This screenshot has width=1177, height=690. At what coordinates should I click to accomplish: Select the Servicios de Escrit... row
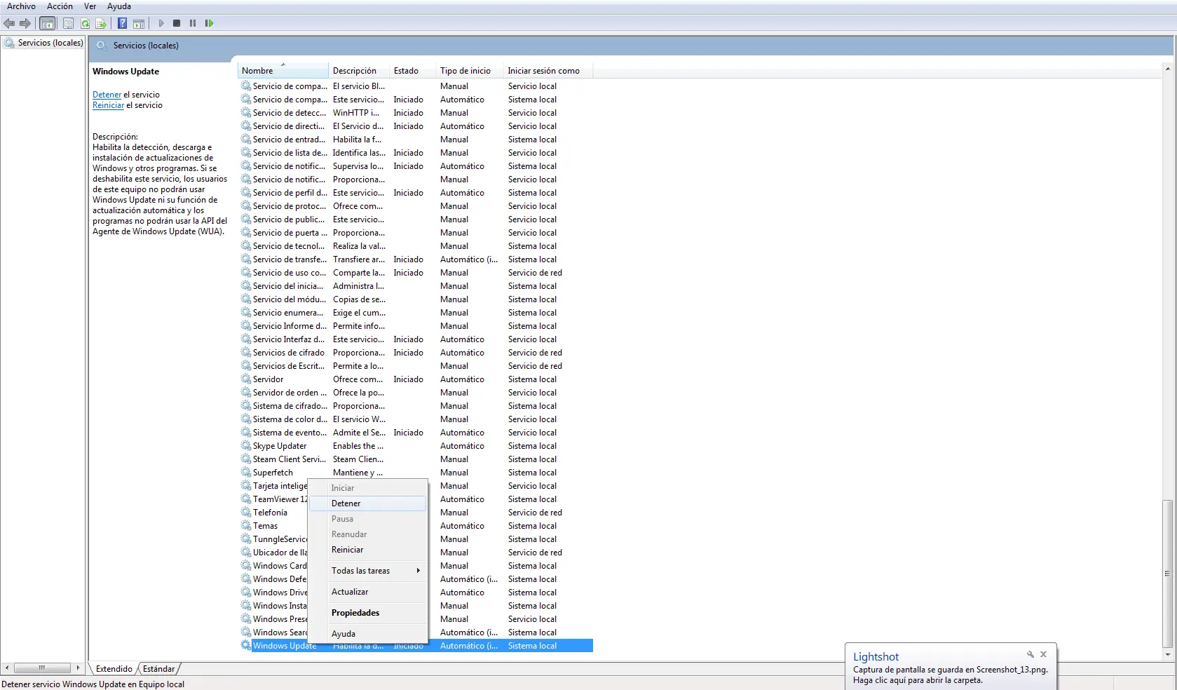click(x=416, y=366)
